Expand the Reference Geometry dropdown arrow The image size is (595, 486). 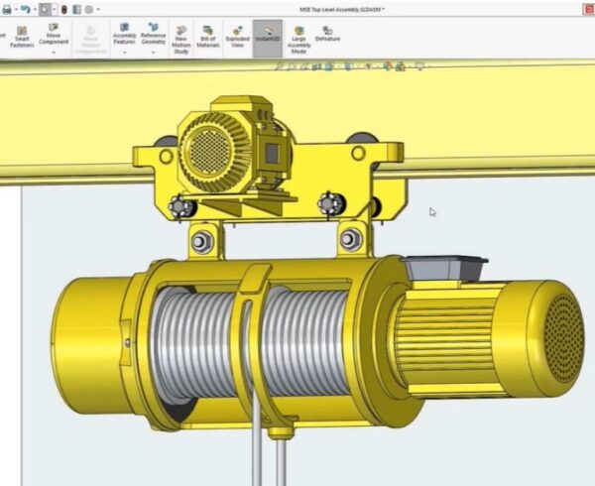click(x=153, y=52)
